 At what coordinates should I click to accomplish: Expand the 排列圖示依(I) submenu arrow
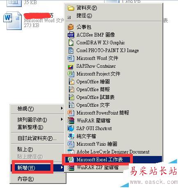click(62, 119)
